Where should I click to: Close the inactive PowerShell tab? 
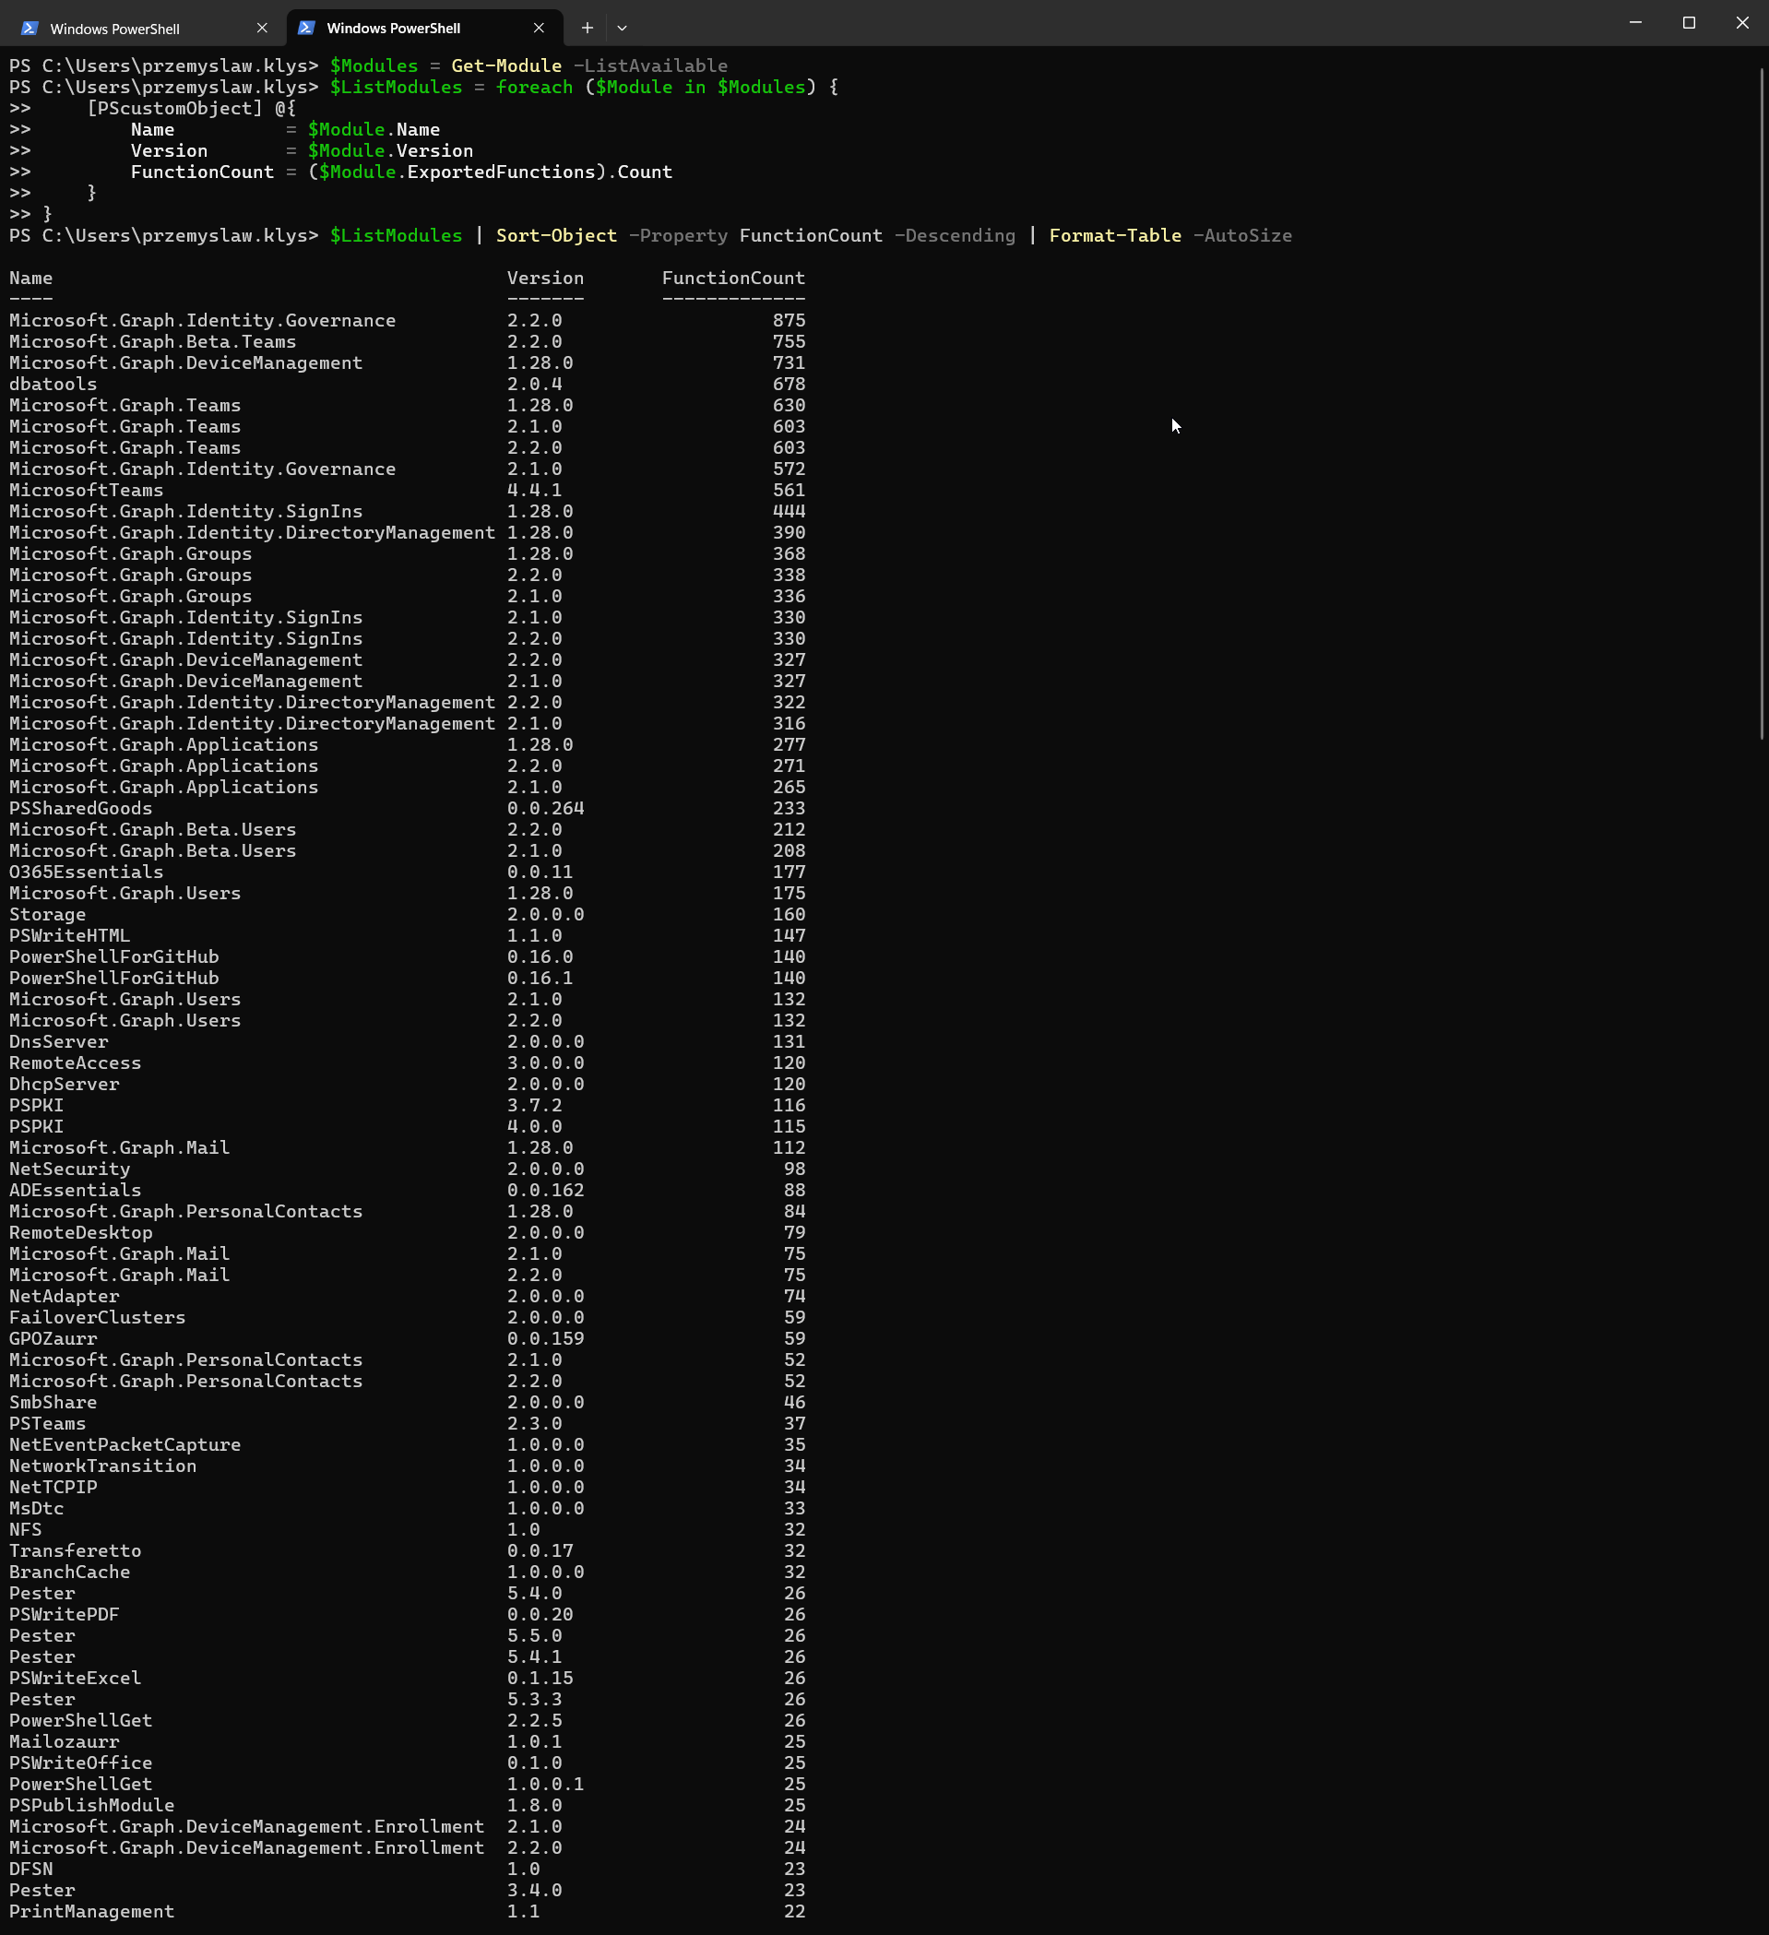[262, 29]
